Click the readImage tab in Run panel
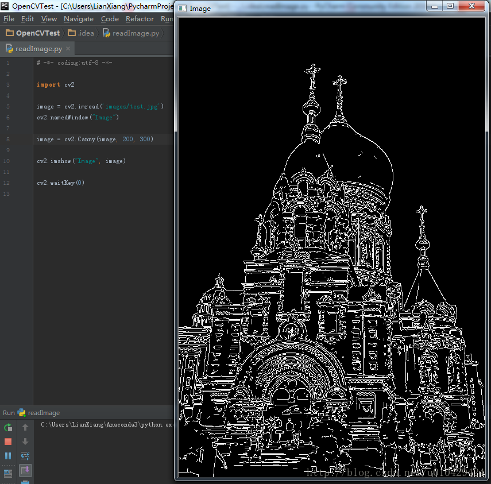 [39, 413]
